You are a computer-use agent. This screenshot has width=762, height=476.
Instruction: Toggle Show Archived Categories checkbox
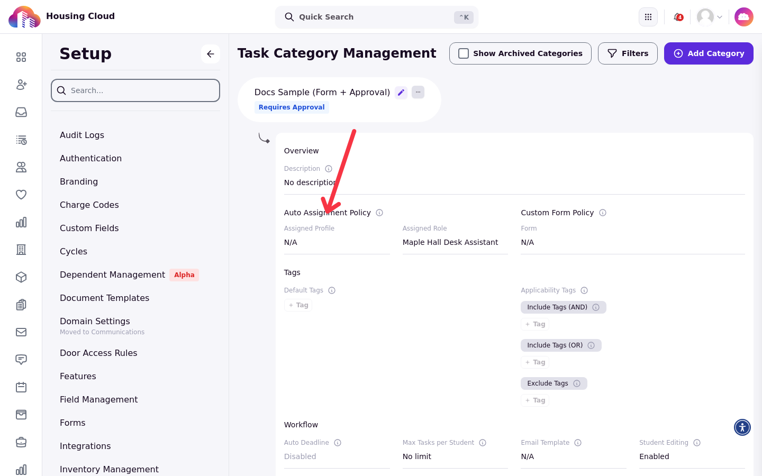point(464,53)
